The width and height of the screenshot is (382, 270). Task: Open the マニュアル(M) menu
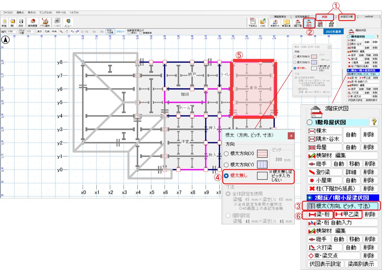point(46,12)
